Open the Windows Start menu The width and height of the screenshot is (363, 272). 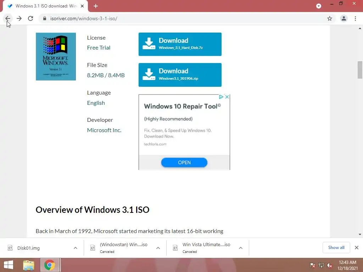(x=9, y=265)
